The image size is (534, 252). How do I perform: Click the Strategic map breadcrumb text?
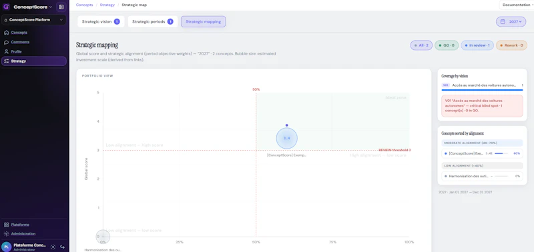135,5
